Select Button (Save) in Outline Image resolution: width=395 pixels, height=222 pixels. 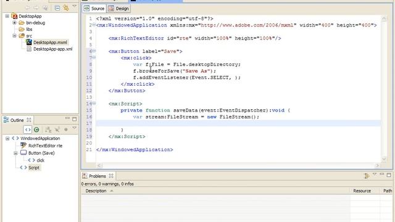pyautogui.click(x=41, y=153)
